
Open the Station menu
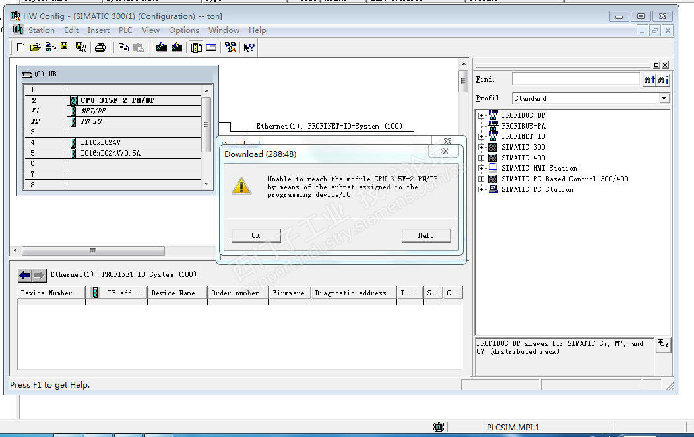click(42, 30)
